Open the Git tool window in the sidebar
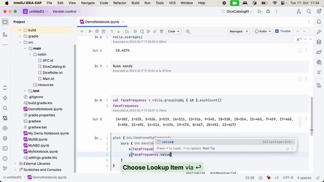This screenshot has width=324, height=182. [5, 168]
